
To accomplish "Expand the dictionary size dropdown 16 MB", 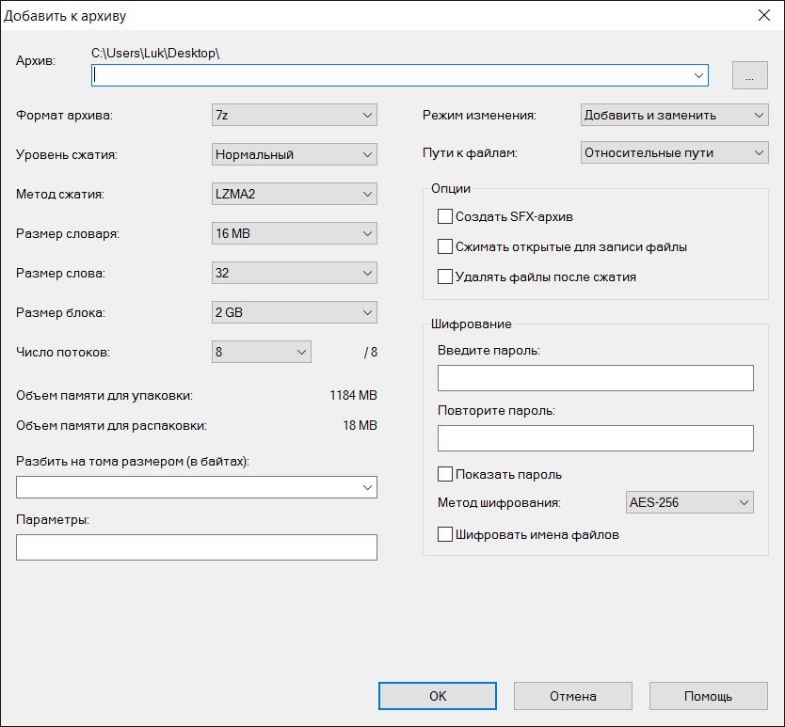I will [x=294, y=233].
